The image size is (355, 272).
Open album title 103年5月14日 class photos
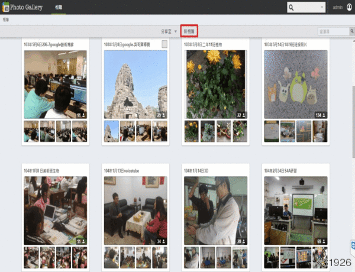tap(285, 44)
